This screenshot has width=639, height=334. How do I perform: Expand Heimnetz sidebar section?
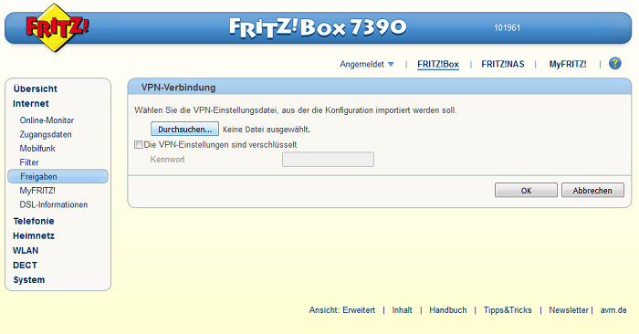pos(34,235)
